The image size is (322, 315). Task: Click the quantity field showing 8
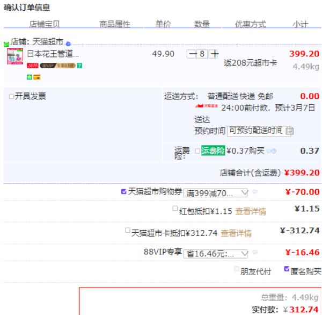click(202, 54)
